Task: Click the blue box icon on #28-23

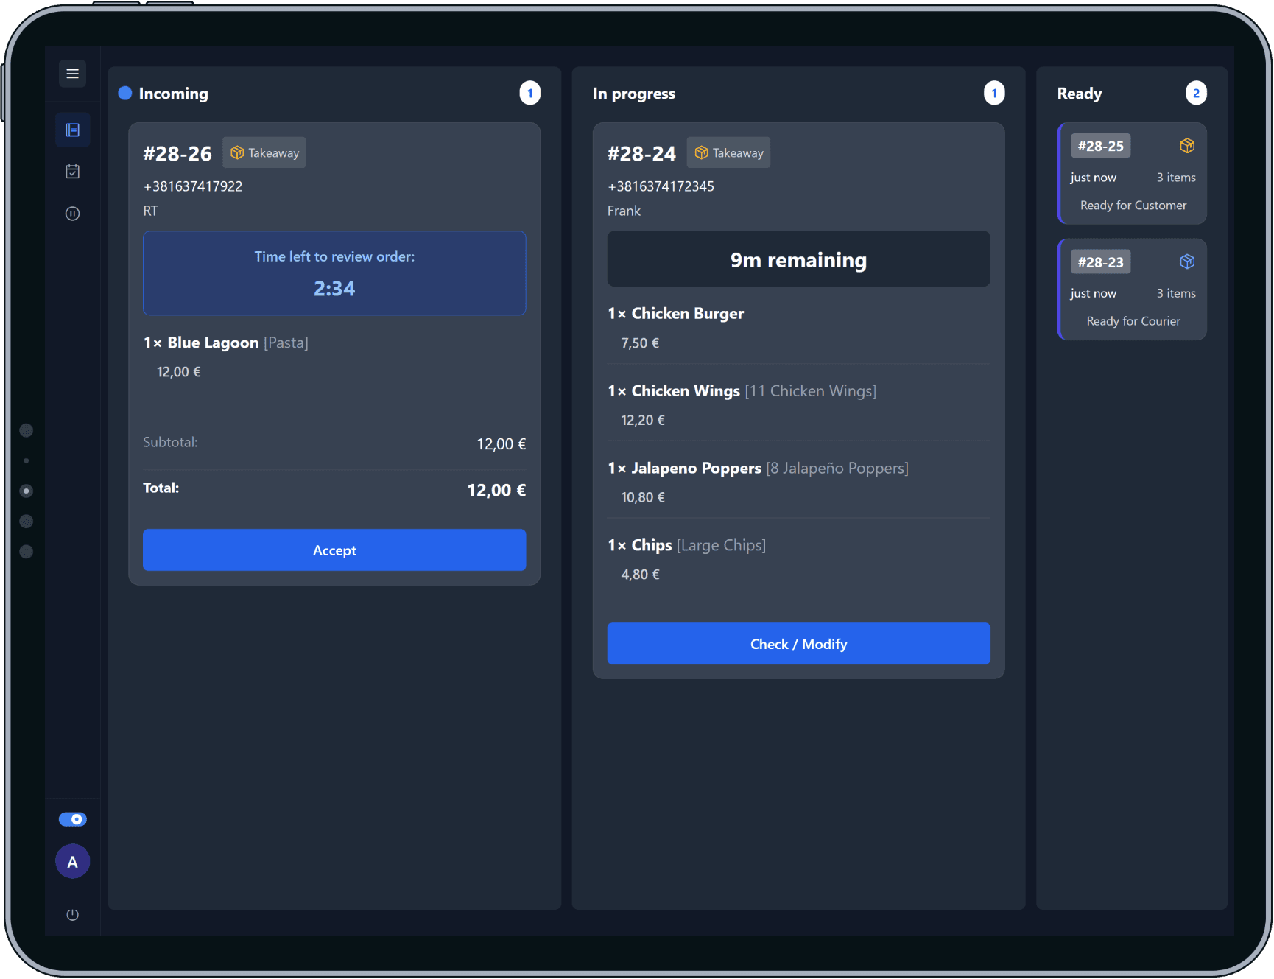Action: click(1186, 262)
